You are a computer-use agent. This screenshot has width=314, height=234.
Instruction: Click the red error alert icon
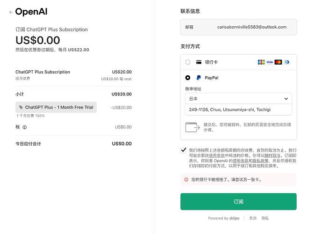click(x=186, y=179)
